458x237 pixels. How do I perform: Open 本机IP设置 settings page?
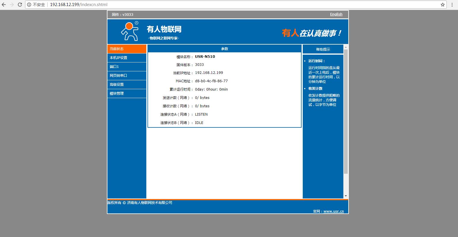pyautogui.click(x=127, y=58)
